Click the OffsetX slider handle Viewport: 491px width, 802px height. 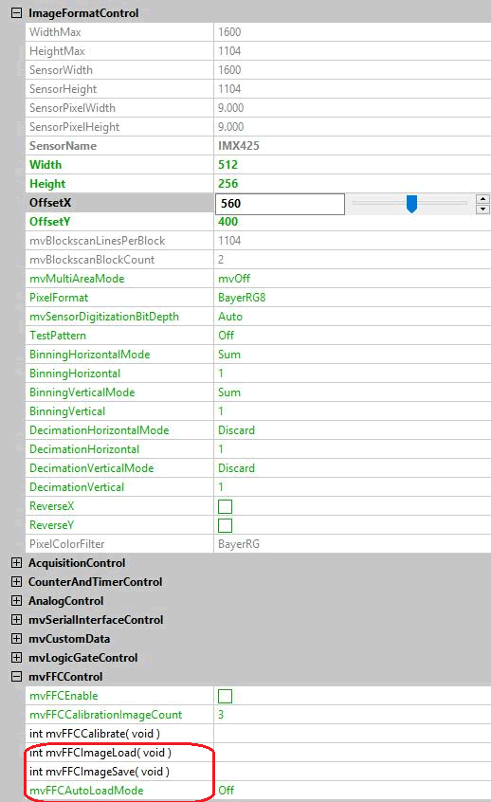[x=411, y=204]
